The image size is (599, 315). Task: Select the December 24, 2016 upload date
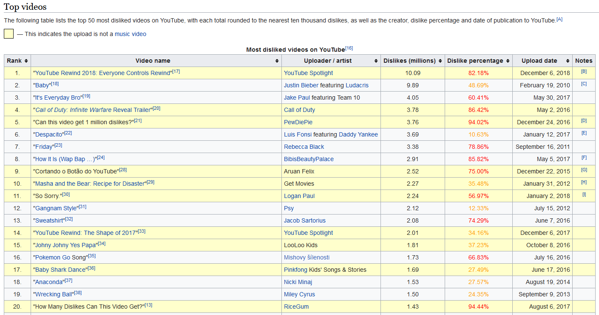tap(543, 122)
